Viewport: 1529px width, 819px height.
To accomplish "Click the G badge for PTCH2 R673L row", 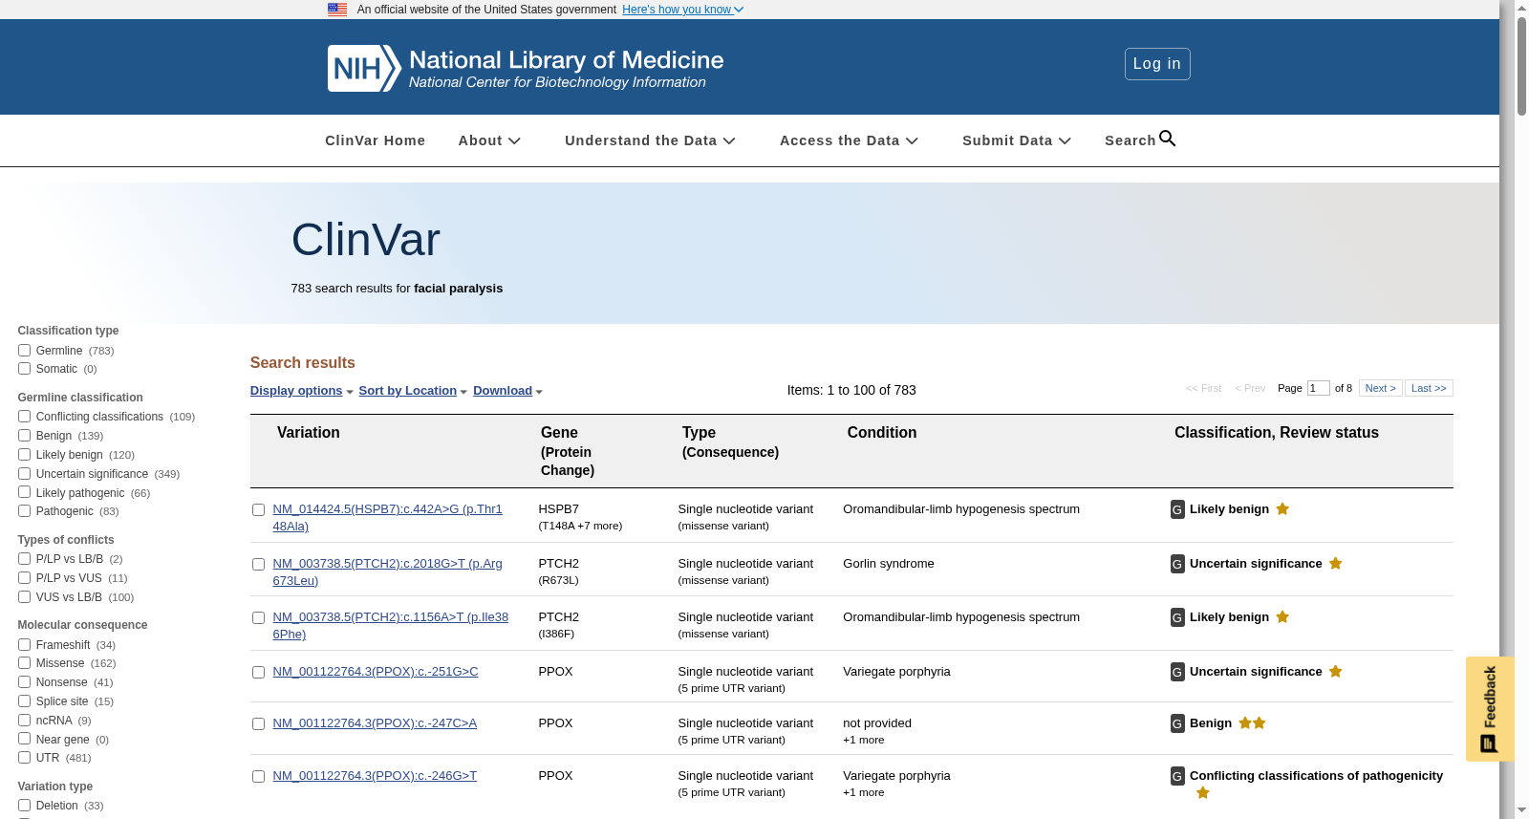I will [1177, 564].
